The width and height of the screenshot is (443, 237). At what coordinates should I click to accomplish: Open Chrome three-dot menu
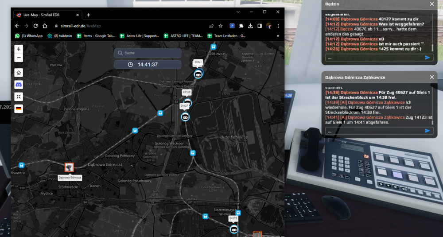(278, 26)
